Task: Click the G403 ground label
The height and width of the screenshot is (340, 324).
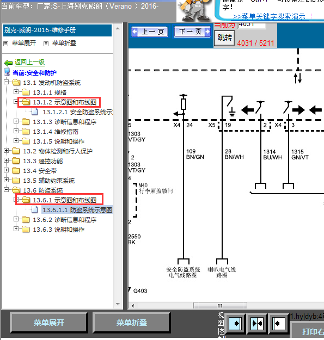Action: point(140,290)
